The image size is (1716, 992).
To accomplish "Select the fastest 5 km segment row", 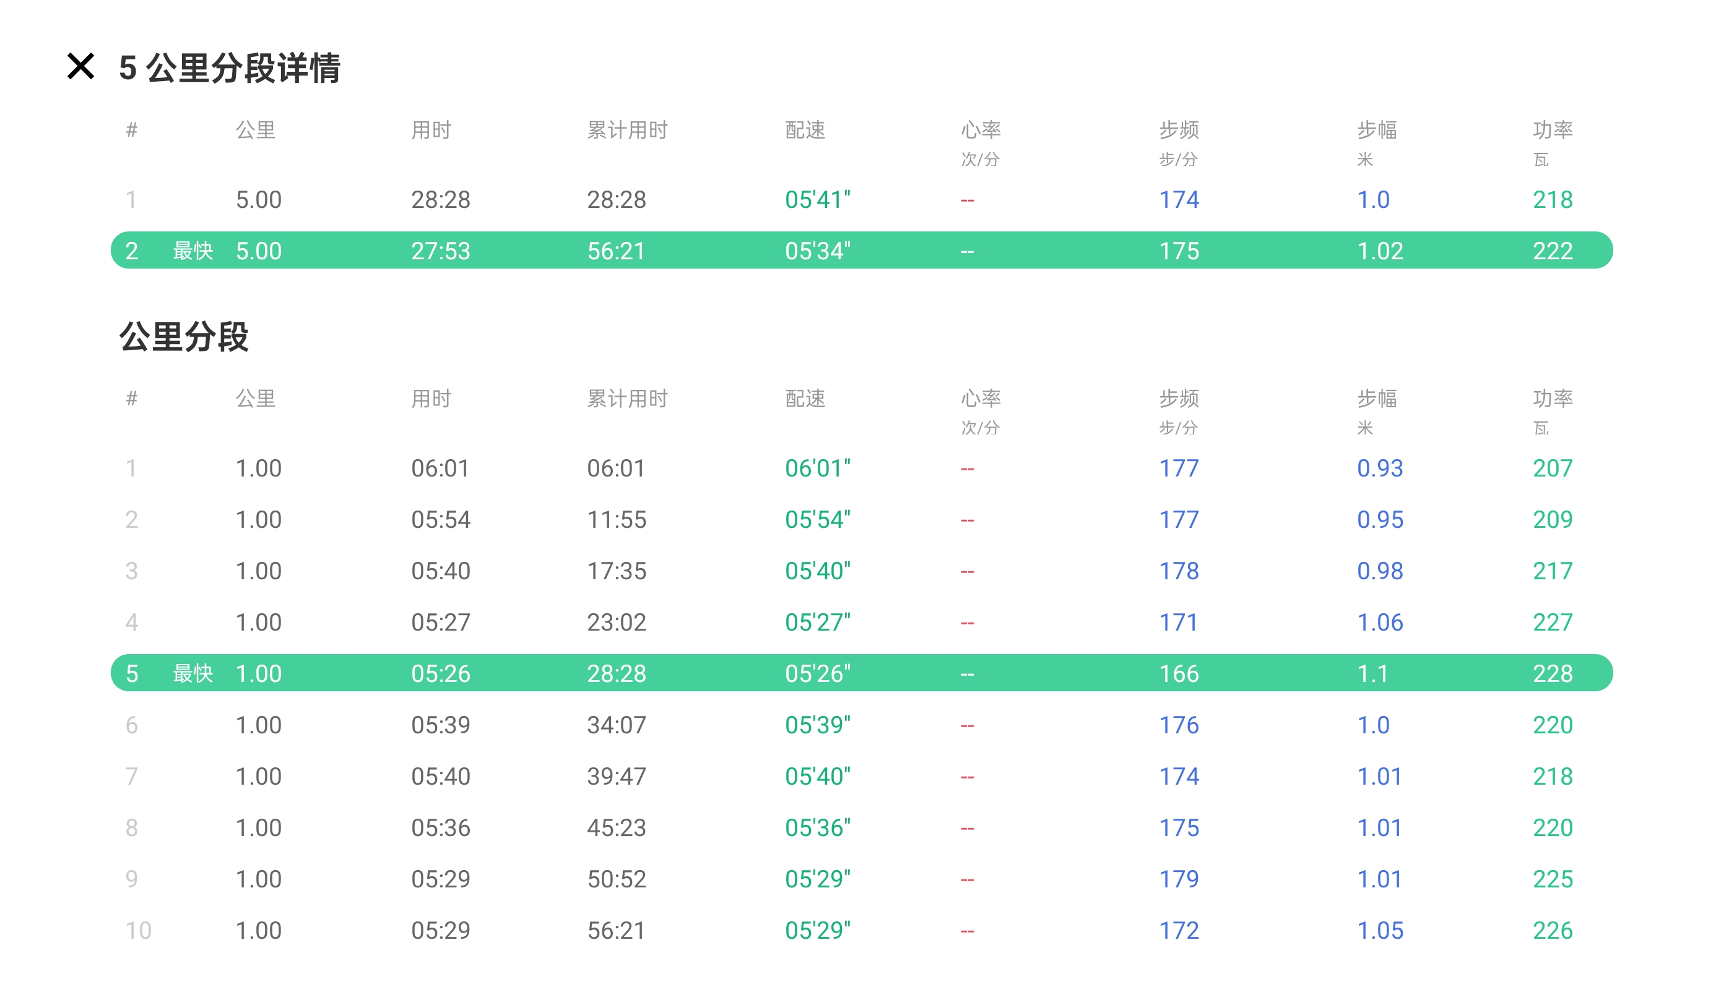I will click(862, 251).
